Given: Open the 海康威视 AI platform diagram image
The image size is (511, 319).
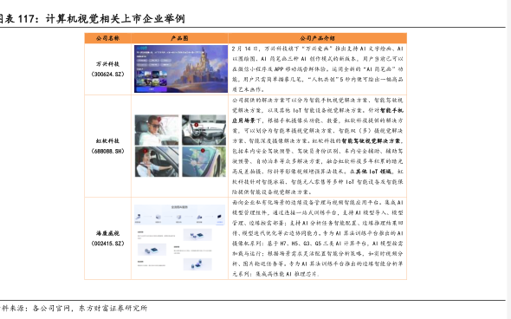Looking at the screenshot, I should click(179, 238).
